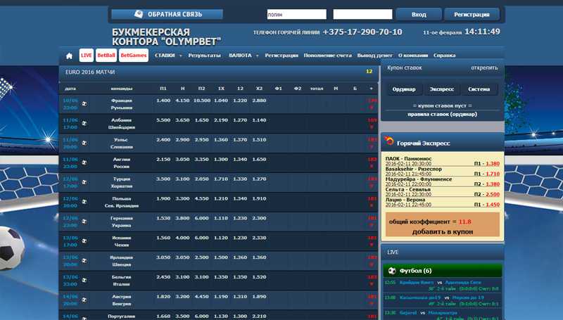Select 1X odds 1.300 for Англия - Россия
Viewport: 563px width, 320px height.
221,159
